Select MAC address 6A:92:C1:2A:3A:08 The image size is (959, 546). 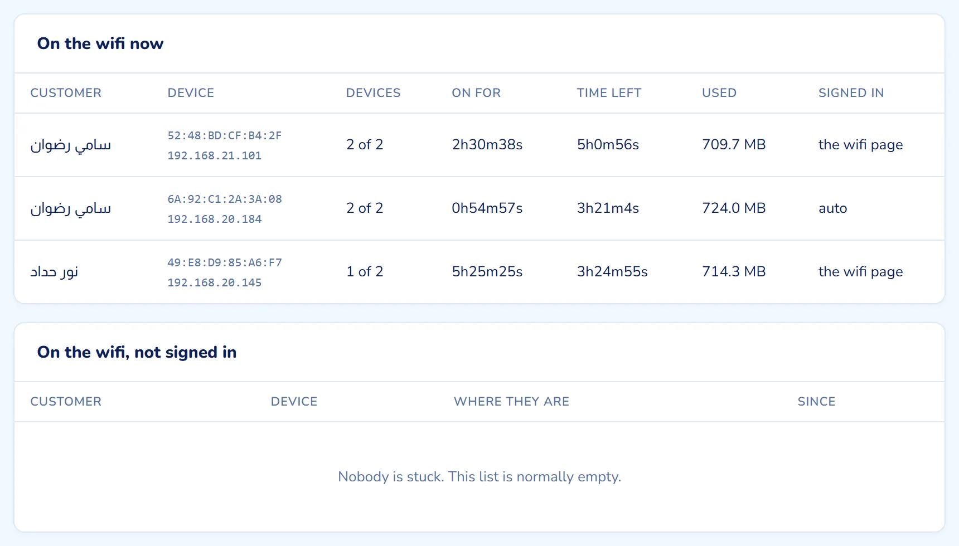(x=225, y=199)
